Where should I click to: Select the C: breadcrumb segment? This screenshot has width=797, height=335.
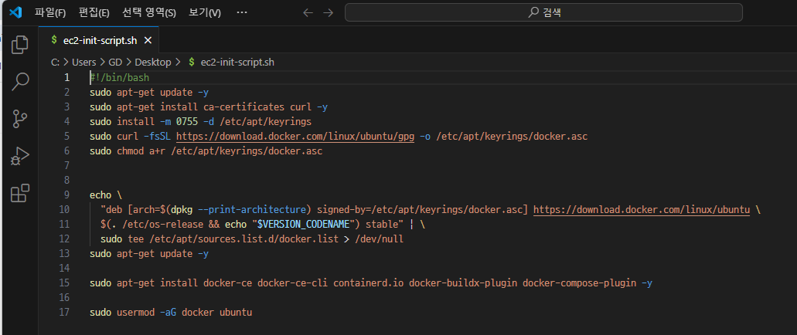pos(56,62)
